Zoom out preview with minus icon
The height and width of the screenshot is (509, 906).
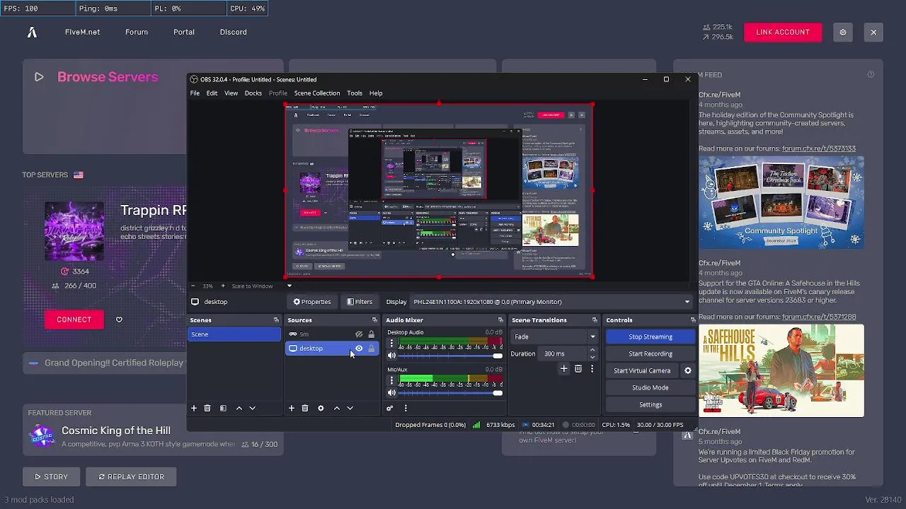tap(193, 286)
